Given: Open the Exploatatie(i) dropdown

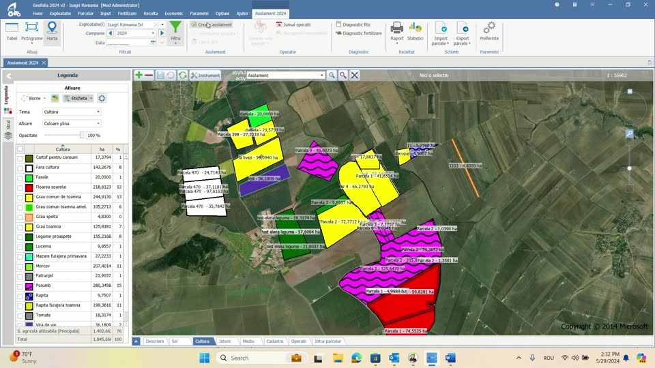Looking at the screenshot, I should tap(162, 25).
